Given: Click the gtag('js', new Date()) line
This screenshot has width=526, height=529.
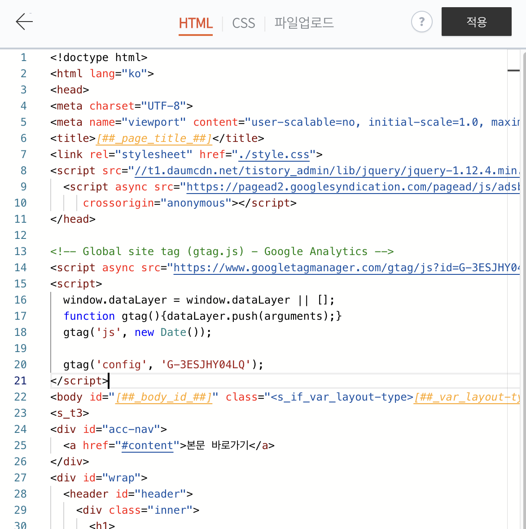Looking at the screenshot, I should 138,333.
